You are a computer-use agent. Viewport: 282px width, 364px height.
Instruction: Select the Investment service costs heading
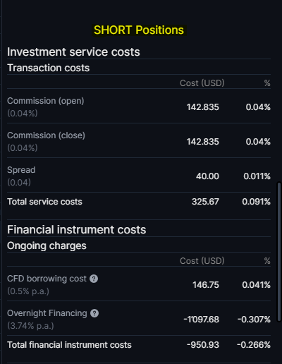(73, 52)
